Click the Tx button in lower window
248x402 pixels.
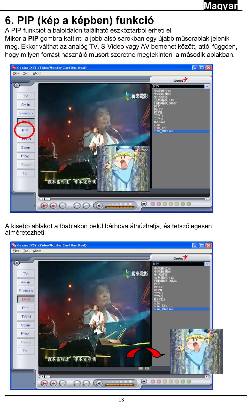click(x=26, y=351)
